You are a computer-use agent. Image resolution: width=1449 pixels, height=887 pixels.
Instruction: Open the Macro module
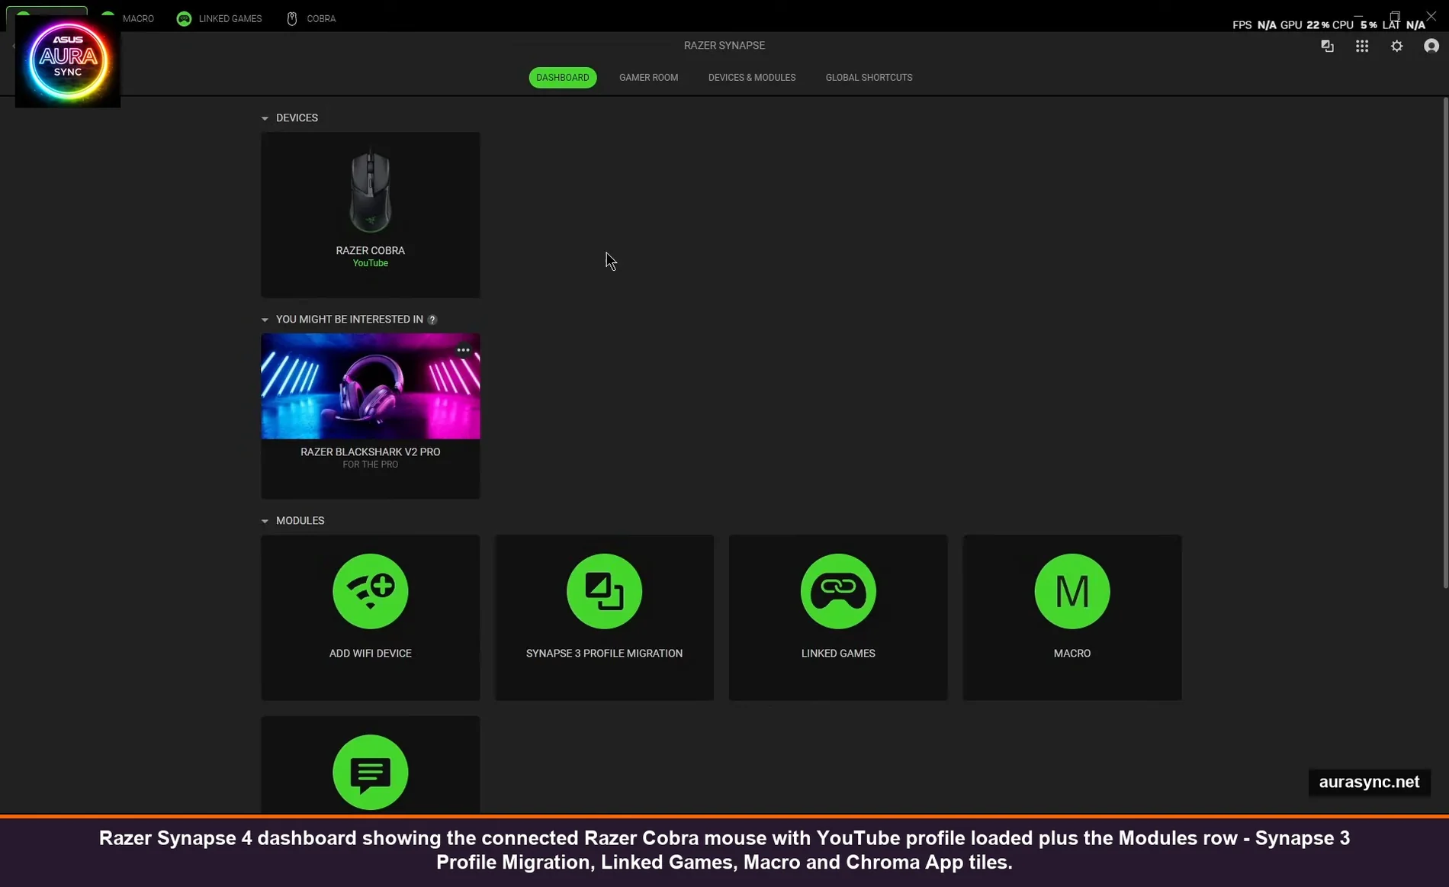pos(1071,618)
